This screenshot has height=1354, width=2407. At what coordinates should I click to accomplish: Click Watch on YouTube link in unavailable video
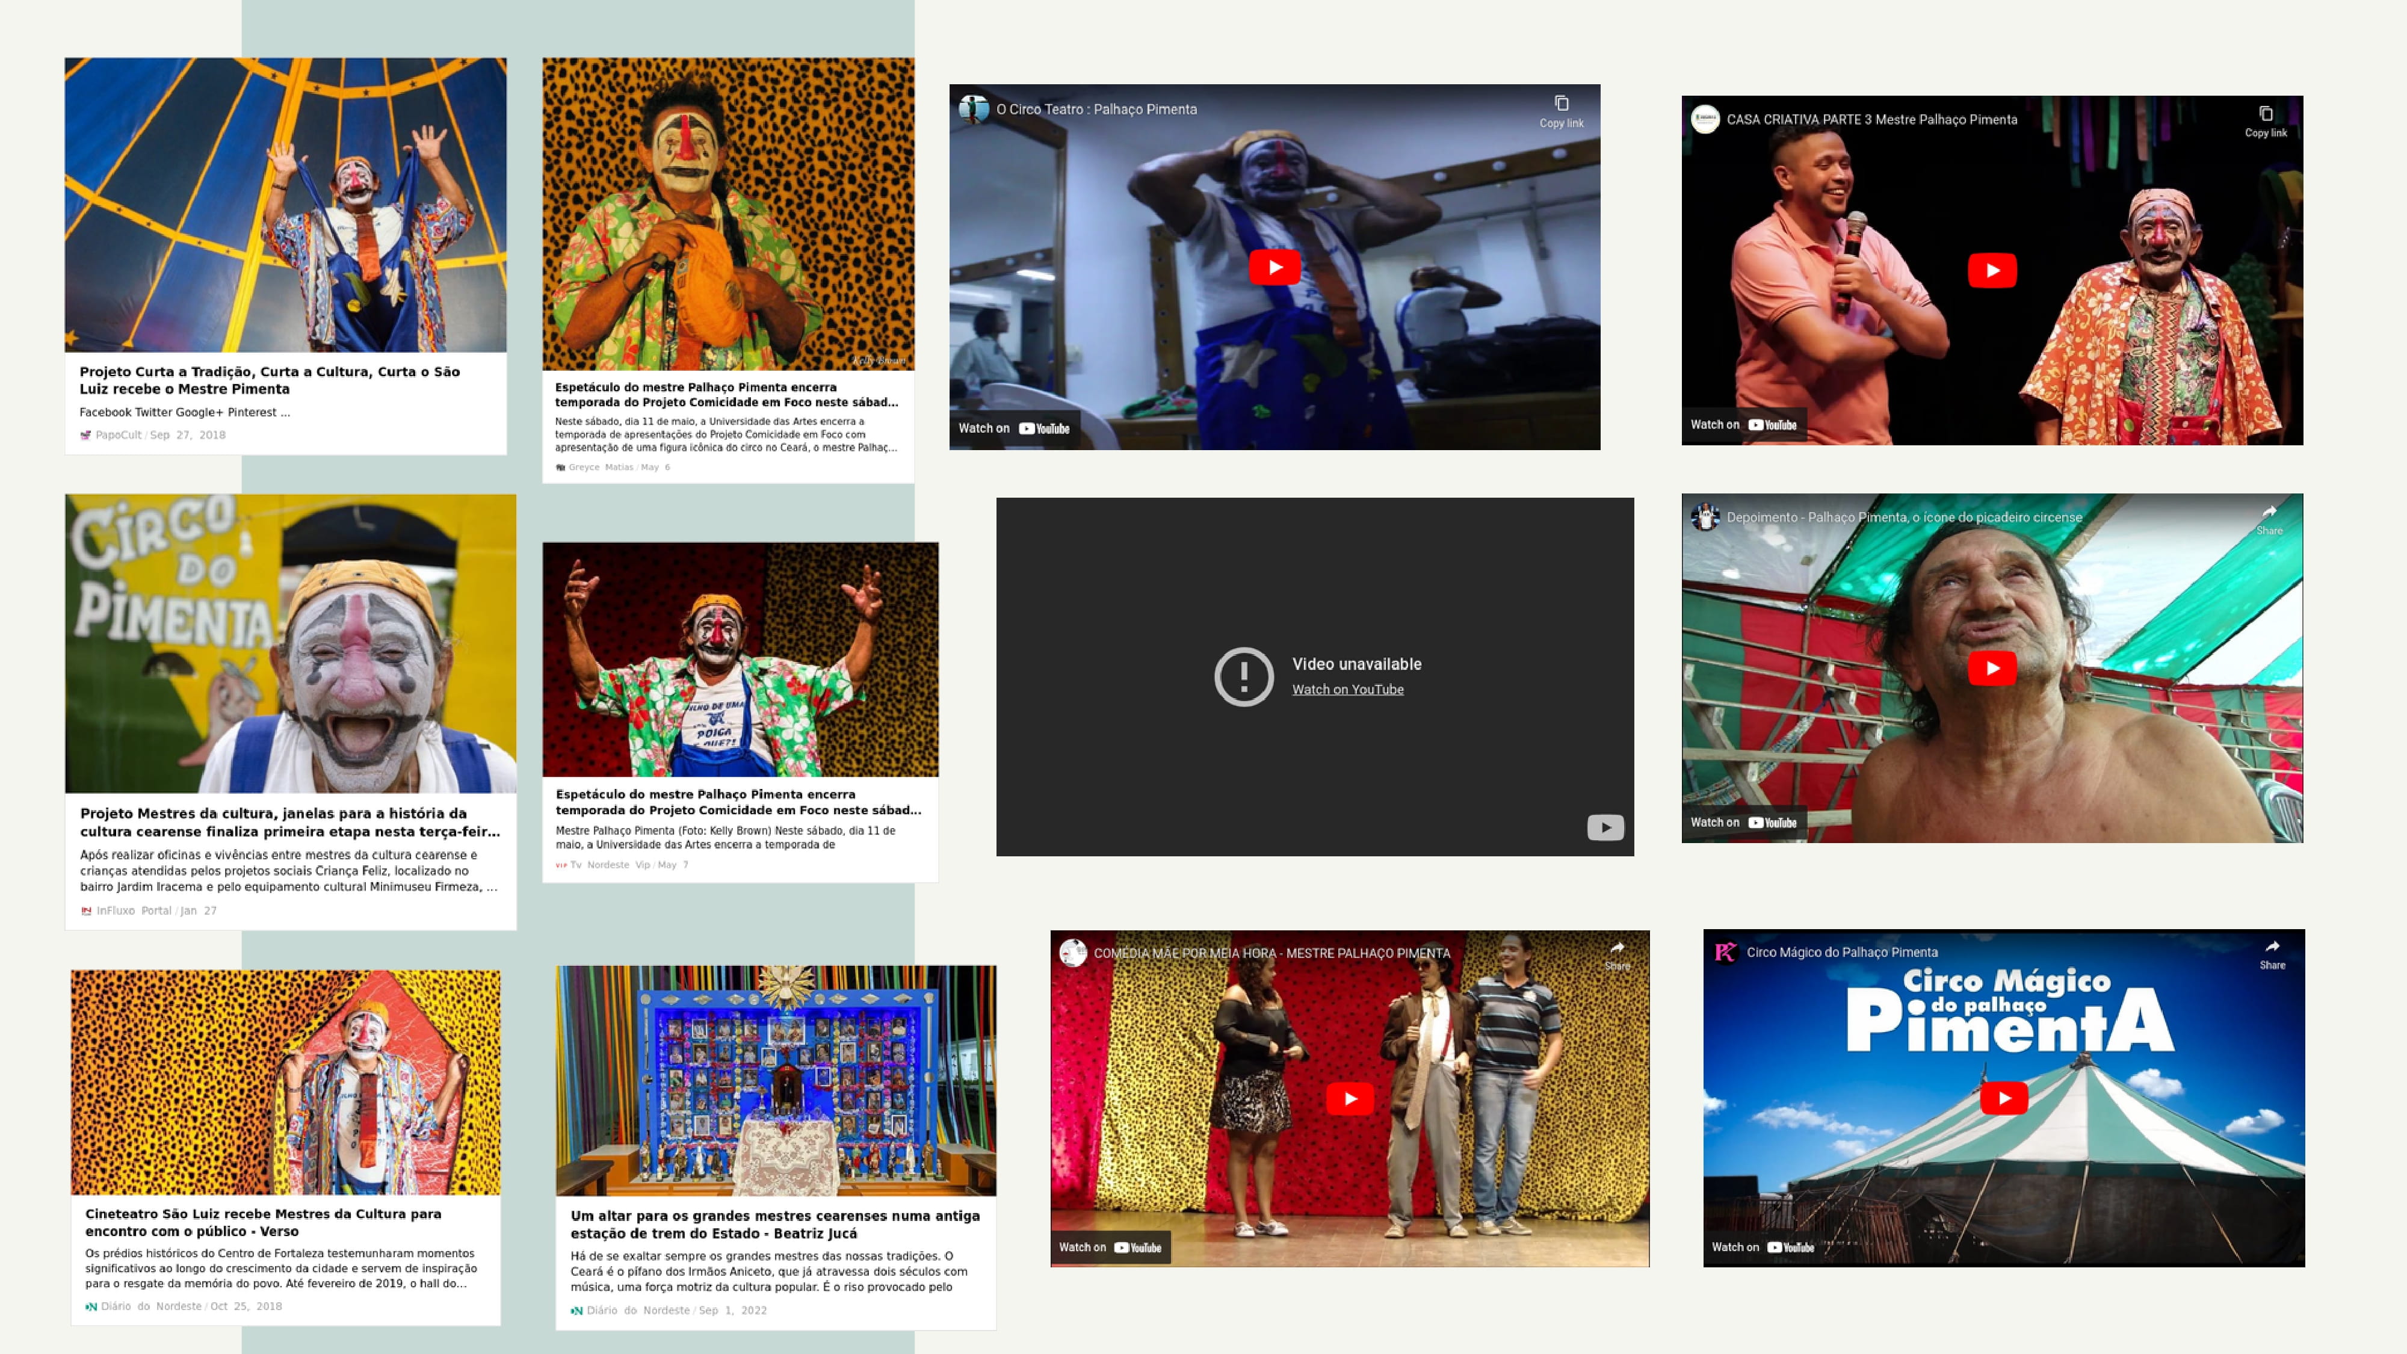(x=1347, y=690)
